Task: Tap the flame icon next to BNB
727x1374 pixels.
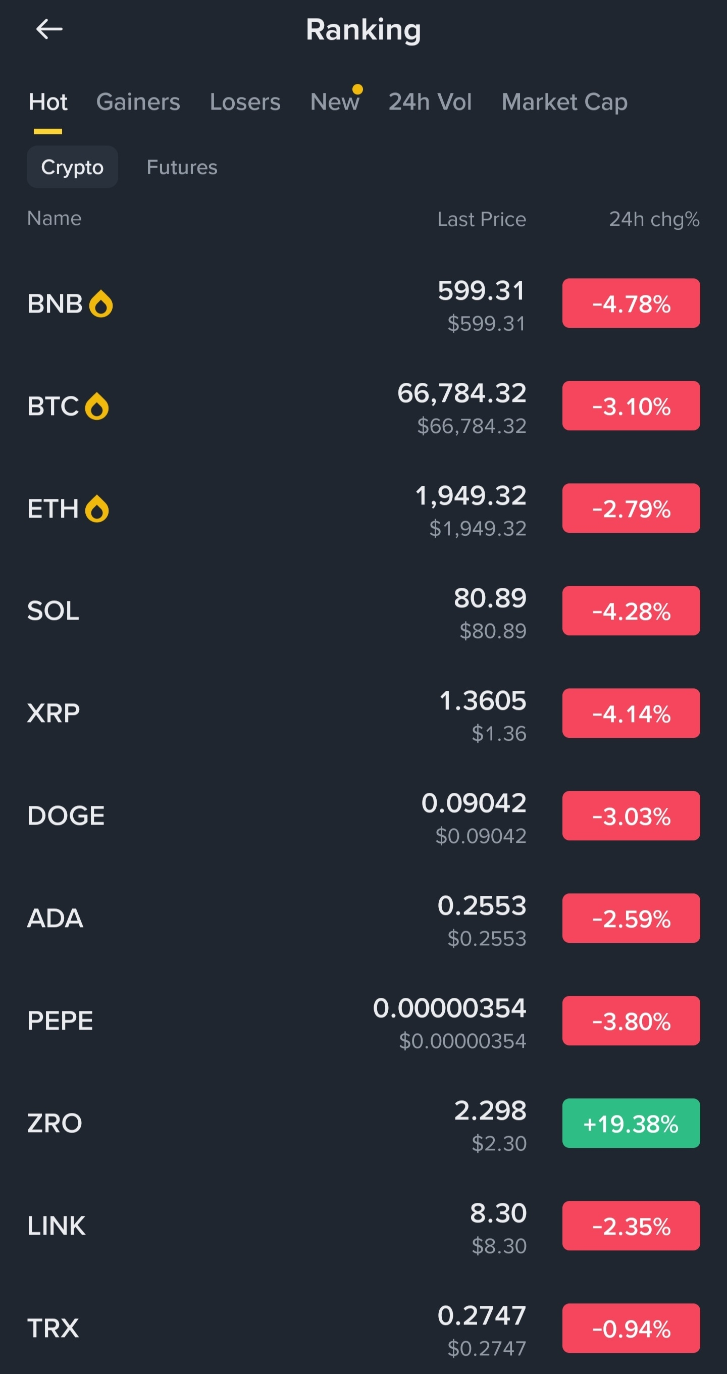Action: point(101,304)
